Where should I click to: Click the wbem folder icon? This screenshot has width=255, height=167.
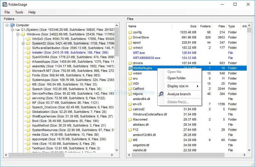[x=130, y=73]
